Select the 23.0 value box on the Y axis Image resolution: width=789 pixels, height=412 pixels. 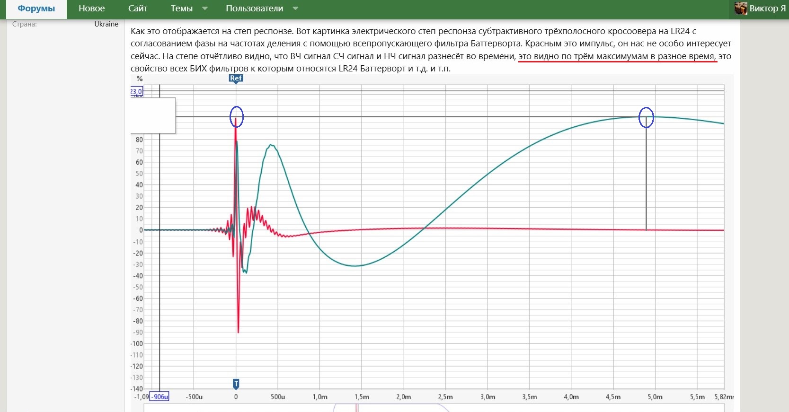coord(136,91)
